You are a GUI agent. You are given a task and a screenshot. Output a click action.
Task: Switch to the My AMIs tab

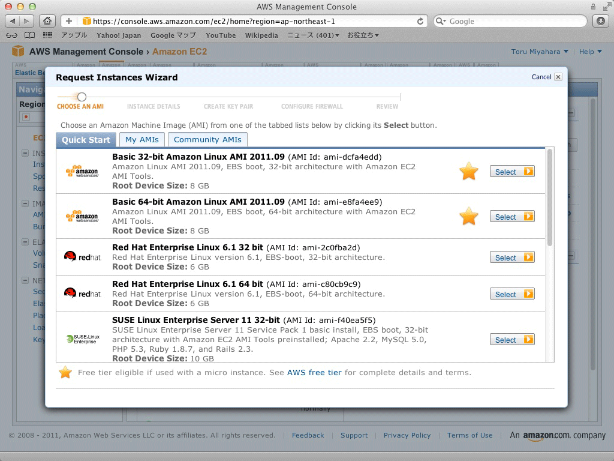click(142, 139)
